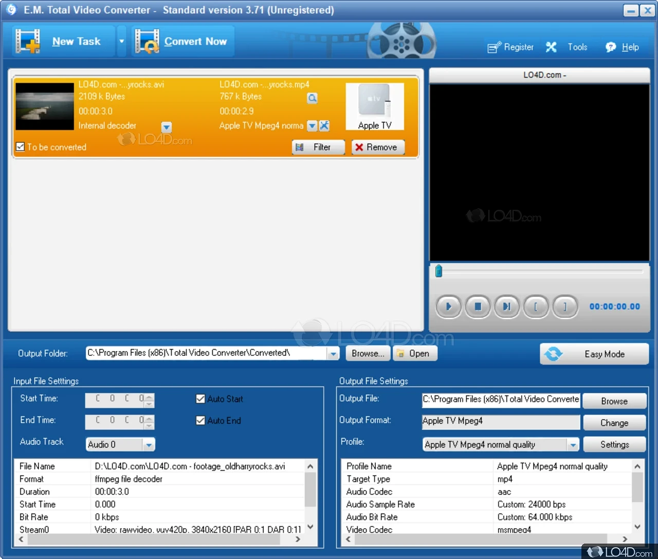Click the Convert Now film icon
This screenshot has height=559, width=658.
tap(147, 41)
